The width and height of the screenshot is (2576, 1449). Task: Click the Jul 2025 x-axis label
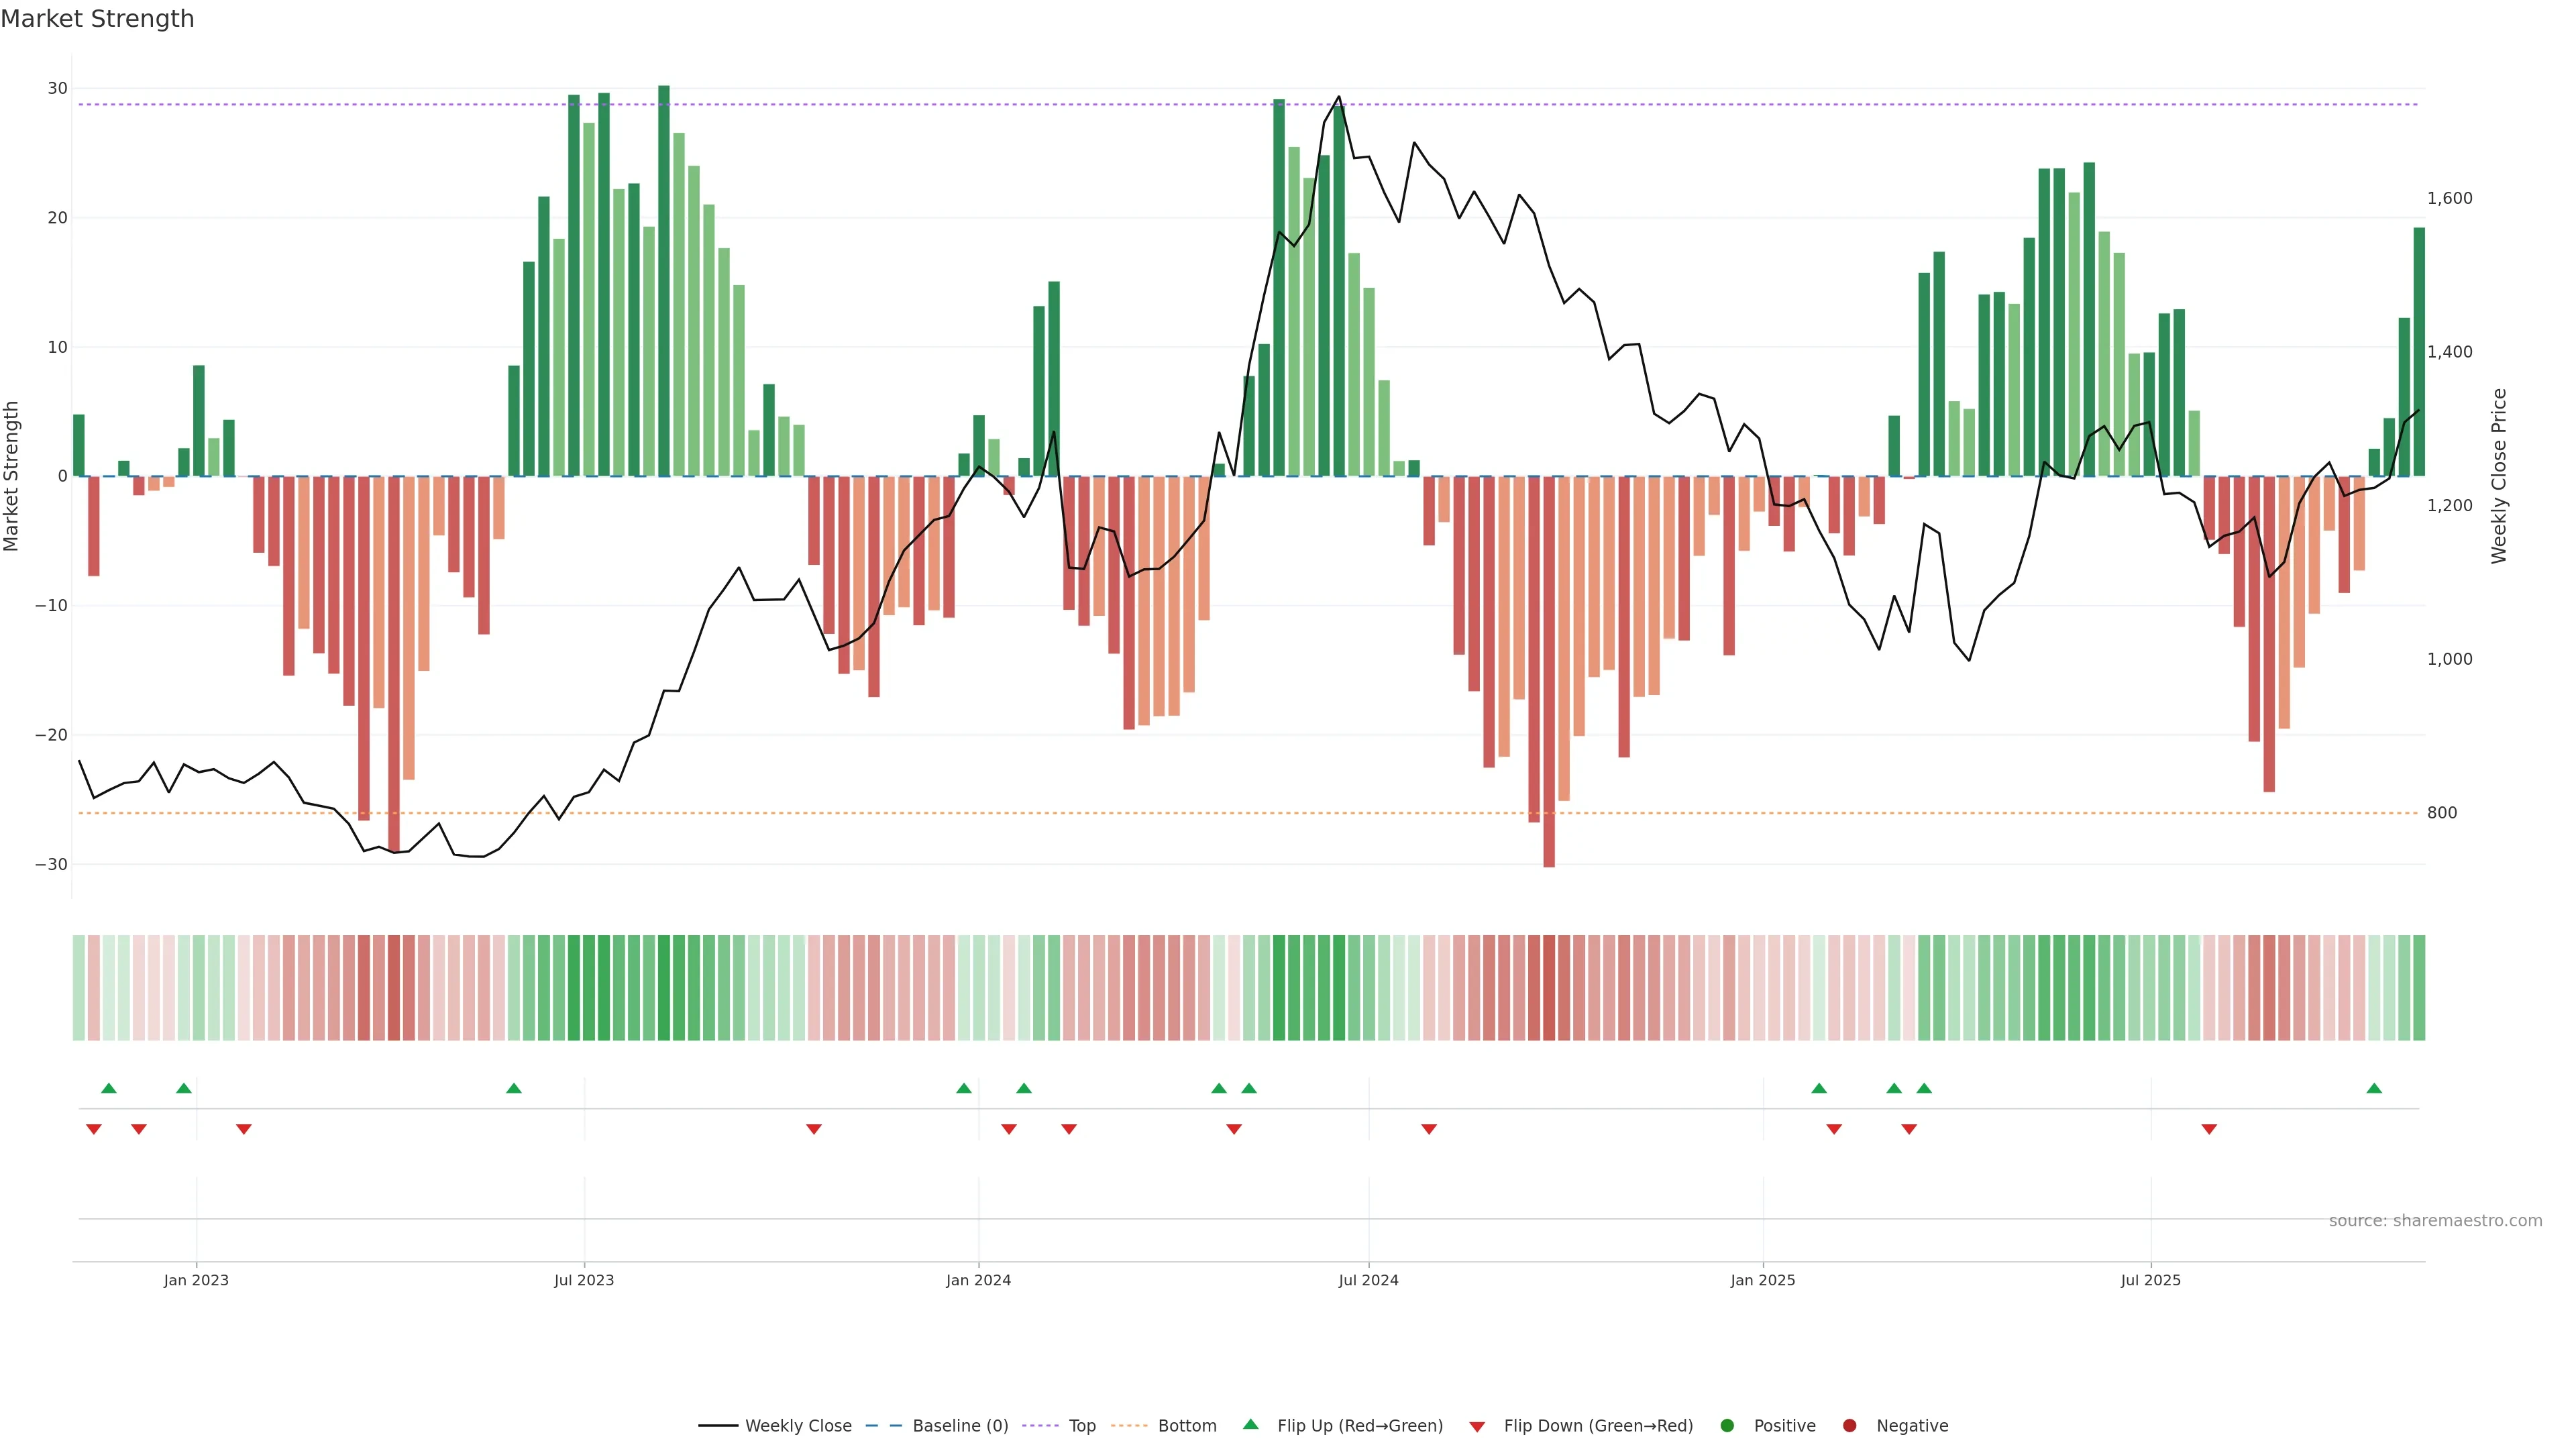point(2150,1280)
